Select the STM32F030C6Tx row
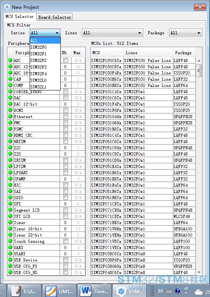This screenshot has width=210, height=297. [x=143, y=60]
